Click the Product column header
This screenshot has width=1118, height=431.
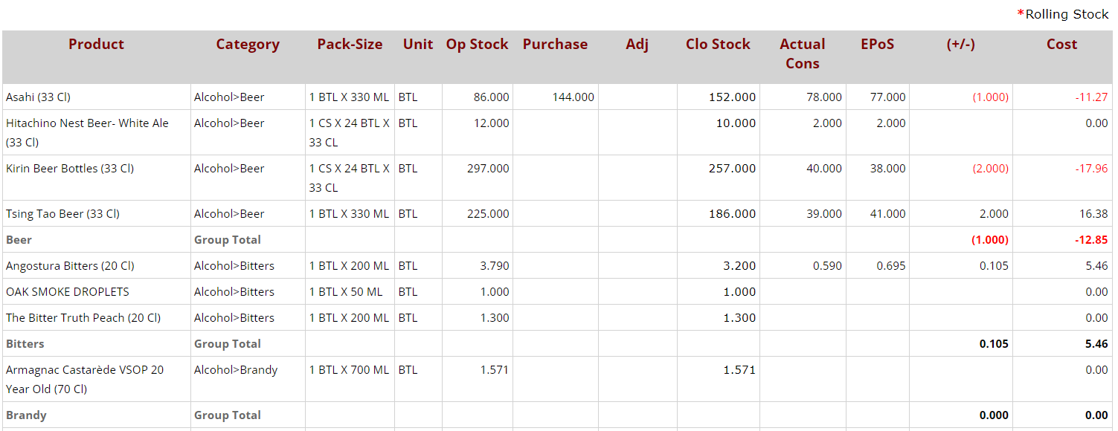(x=96, y=45)
